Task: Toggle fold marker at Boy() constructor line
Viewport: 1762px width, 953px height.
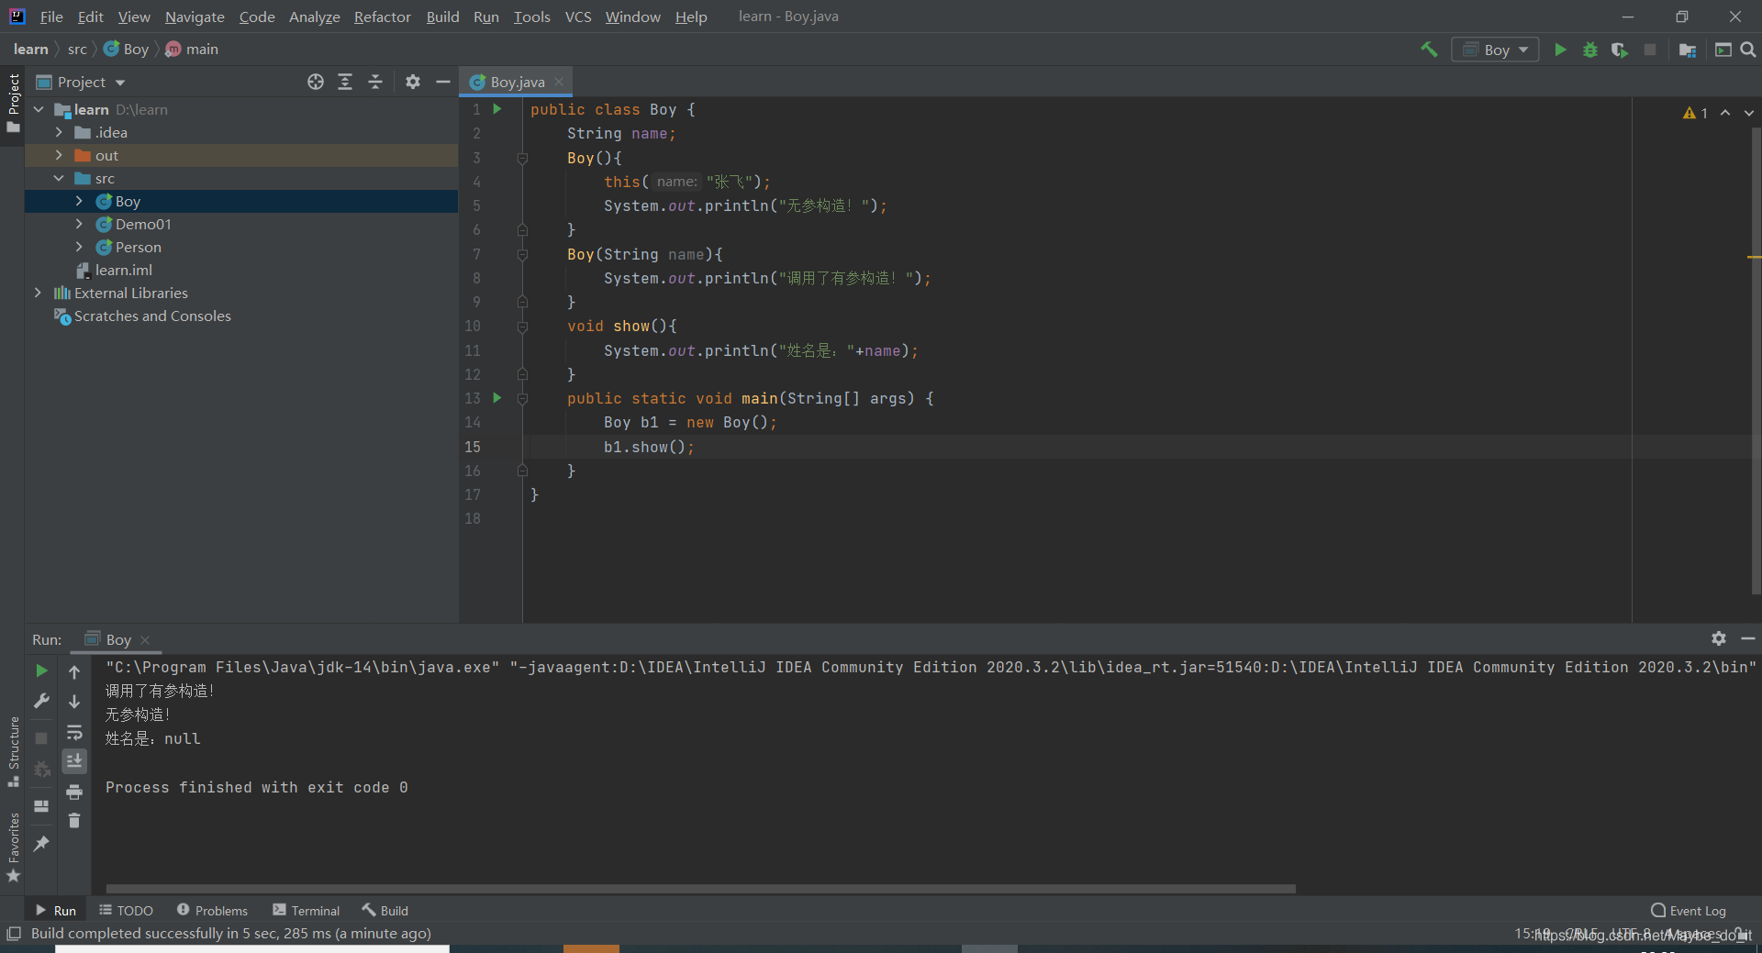Action: (x=522, y=158)
